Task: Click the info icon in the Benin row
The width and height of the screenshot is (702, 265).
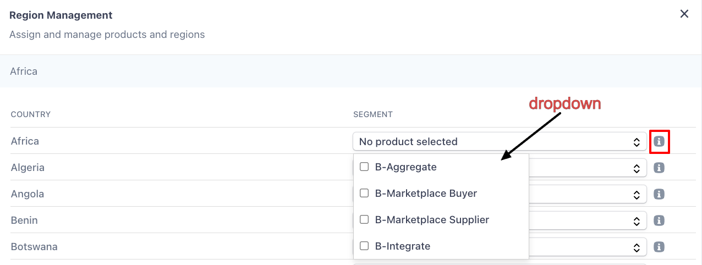Action: point(659,220)
